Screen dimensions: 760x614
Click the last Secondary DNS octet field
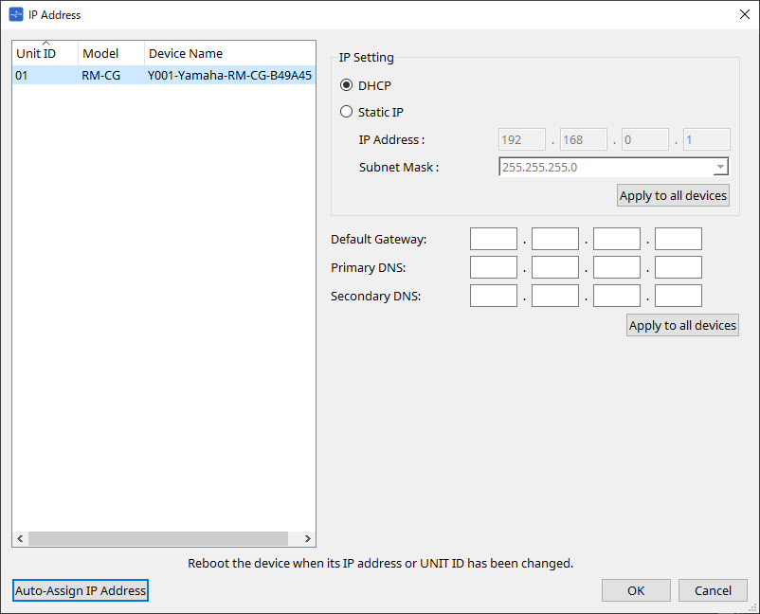pyautogui.click(x=678, y=296)
